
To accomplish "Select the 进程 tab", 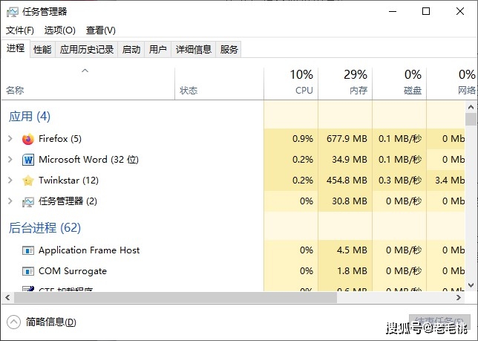I will [x=16, y=48].
